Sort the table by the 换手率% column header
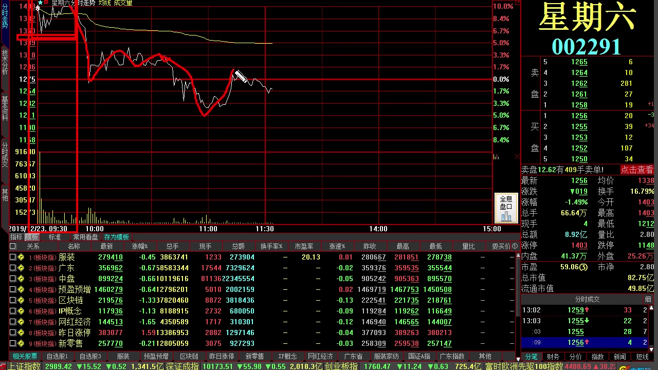The width and height of the screenshot is (658, 370). 272,246
